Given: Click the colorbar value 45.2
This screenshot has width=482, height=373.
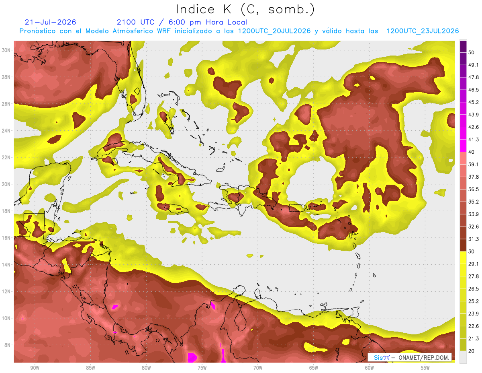Looking at the screenshot, I should (x=474, y=102).
